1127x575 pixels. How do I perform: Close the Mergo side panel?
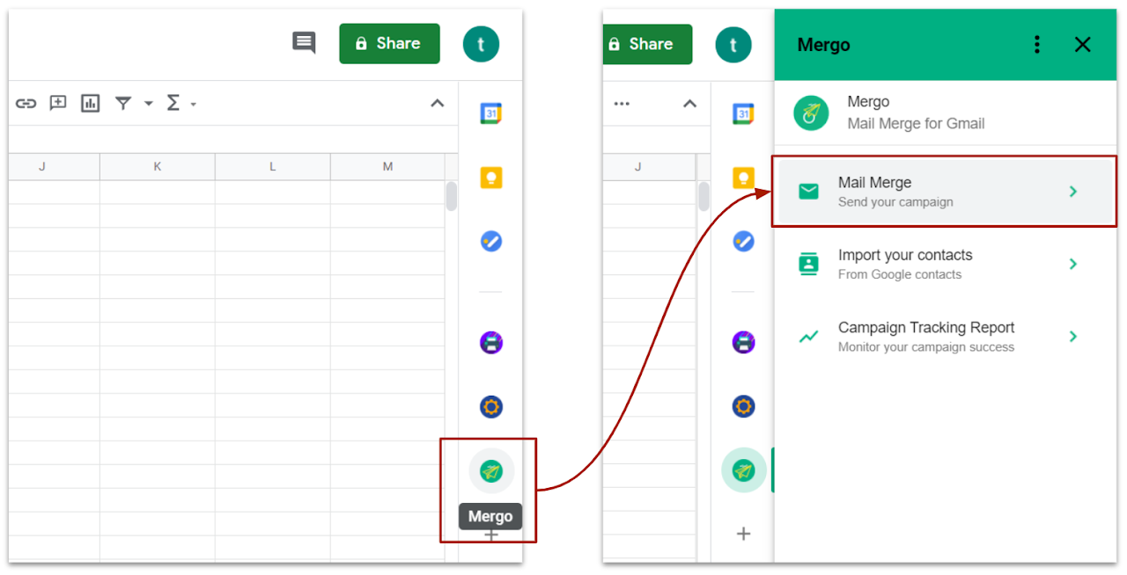[1083, 44]
